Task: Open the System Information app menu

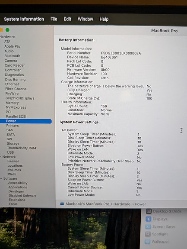Action: [24, 19]
